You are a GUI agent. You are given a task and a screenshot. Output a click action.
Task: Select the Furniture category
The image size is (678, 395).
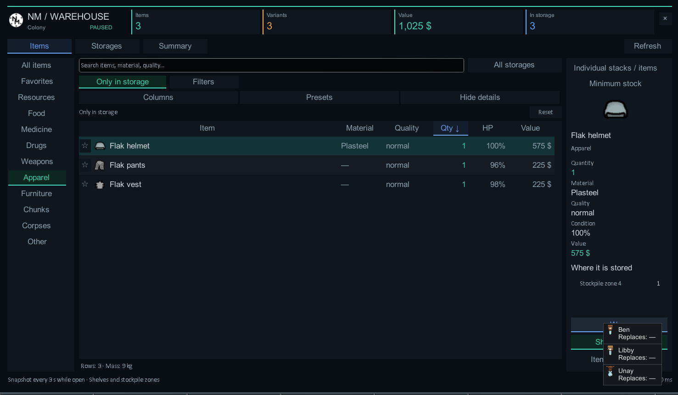point(37,193)
